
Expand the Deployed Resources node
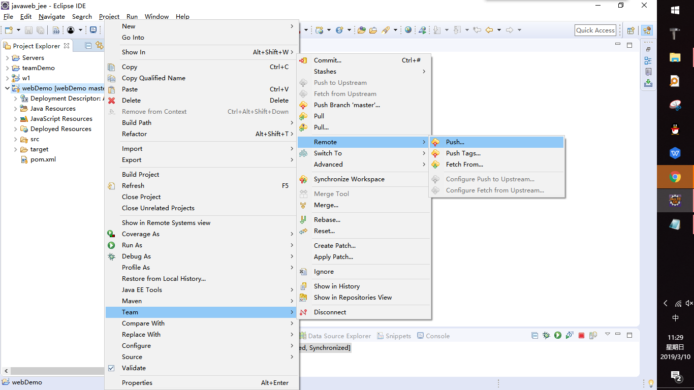pos(16,129)
